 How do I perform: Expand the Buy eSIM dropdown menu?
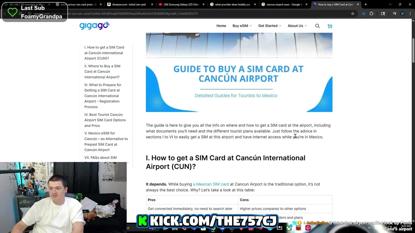pos(242,26)
